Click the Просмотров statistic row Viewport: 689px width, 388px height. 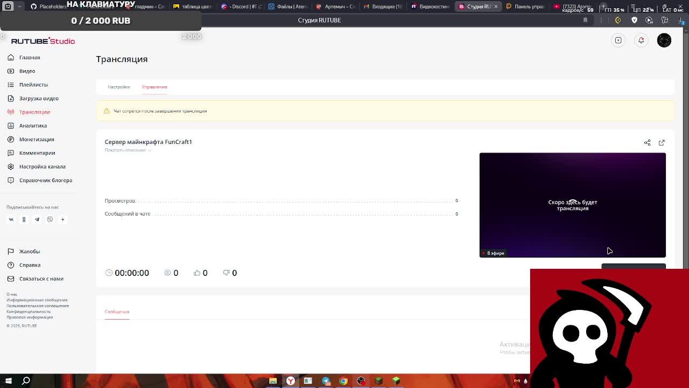(281, 200)
